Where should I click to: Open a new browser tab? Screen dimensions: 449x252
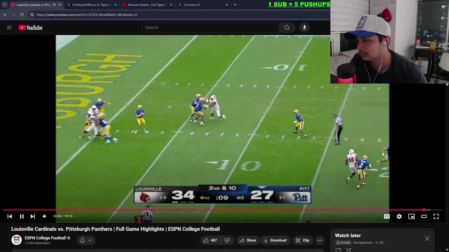pos(235,5)
